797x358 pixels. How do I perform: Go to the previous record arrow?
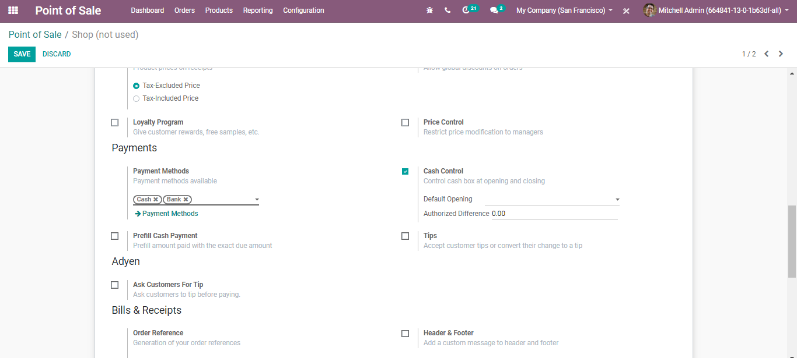767,54
